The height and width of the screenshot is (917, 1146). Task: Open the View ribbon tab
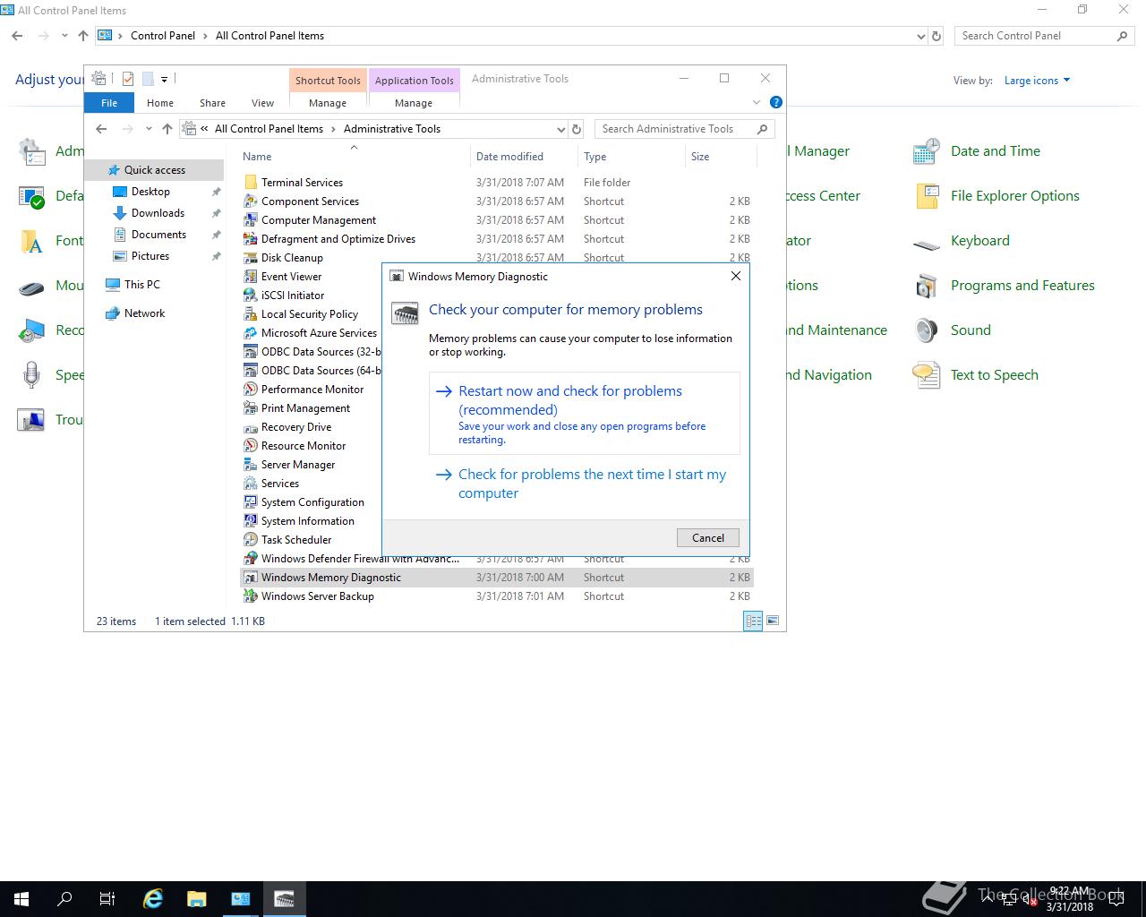[262, 103]
